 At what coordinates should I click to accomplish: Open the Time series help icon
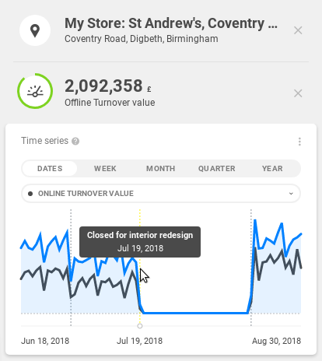75,142
